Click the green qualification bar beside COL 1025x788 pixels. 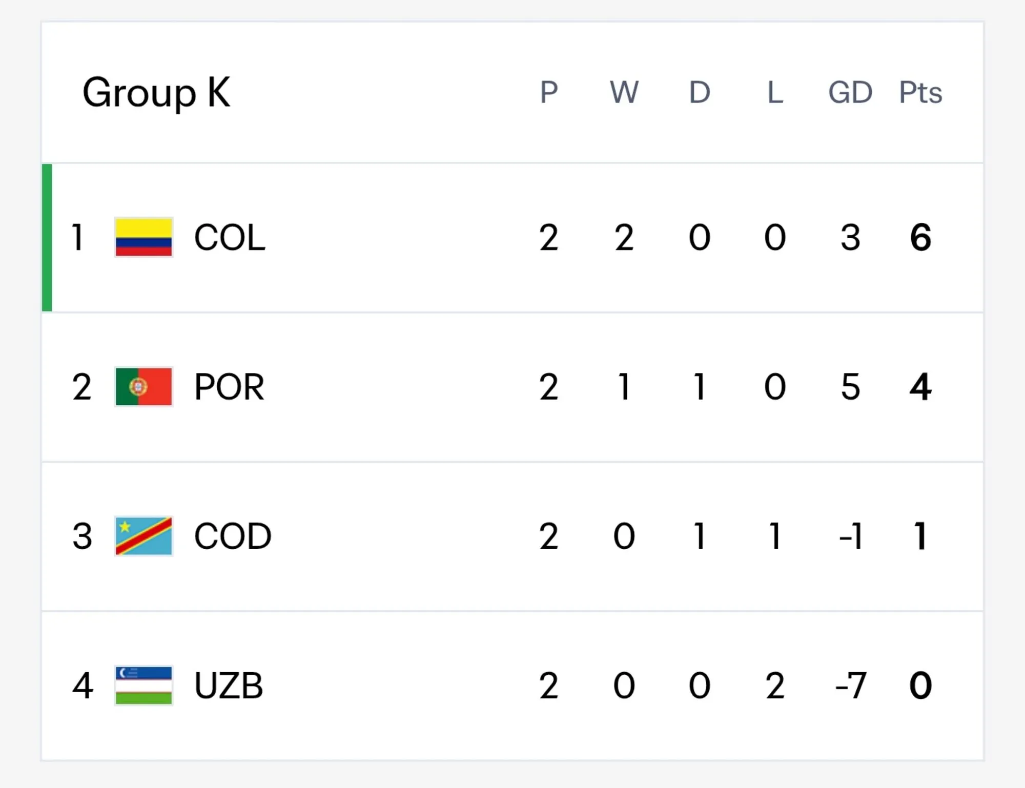(47, 237)
